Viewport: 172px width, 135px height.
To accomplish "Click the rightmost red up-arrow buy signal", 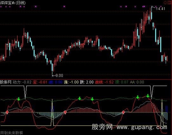I will click(123, 112).
